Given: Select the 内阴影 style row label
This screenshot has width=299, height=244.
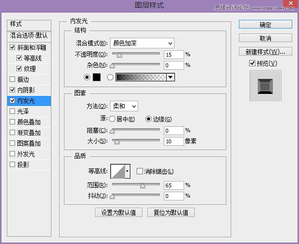Looking at the screenshot, I should coord(26,90).
